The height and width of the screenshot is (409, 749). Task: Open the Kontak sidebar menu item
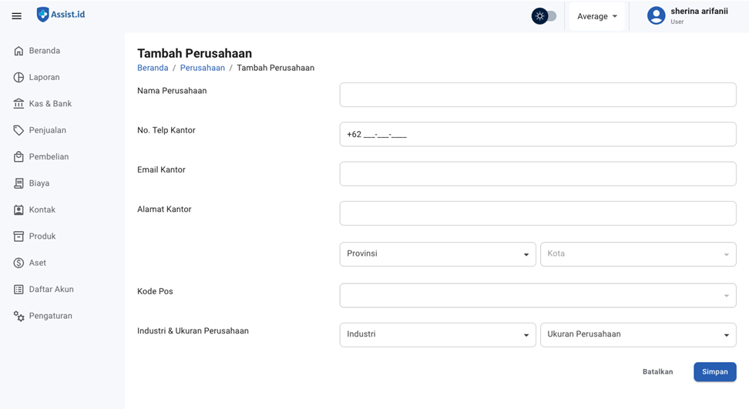[42, 210]
